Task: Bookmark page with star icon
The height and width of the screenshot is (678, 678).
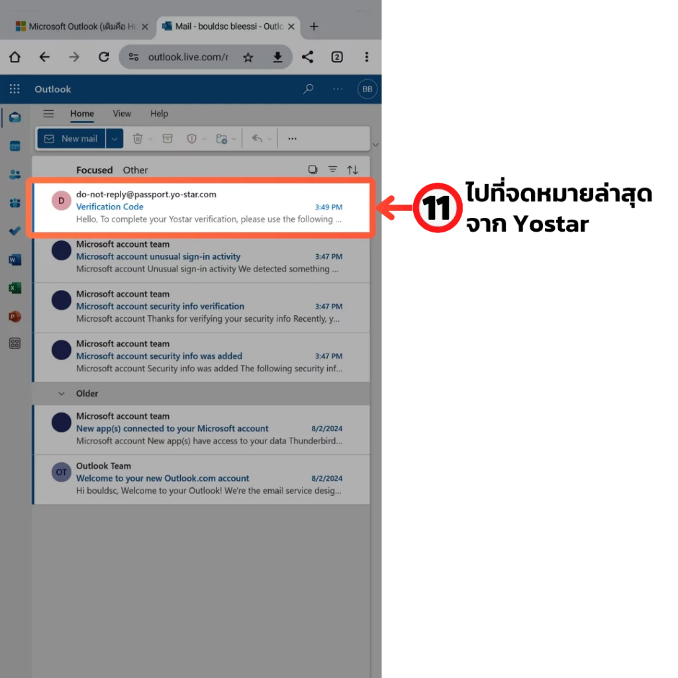Action: 248,57
